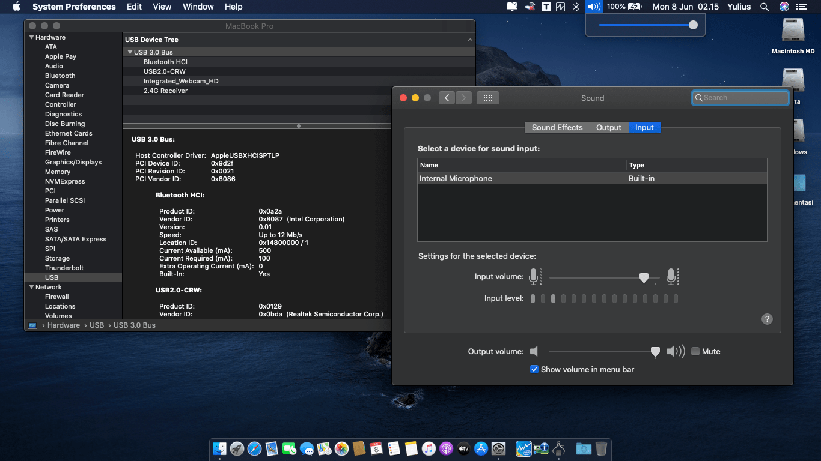Open the Help menu
821x461 pixels.
tap(233, 7)
